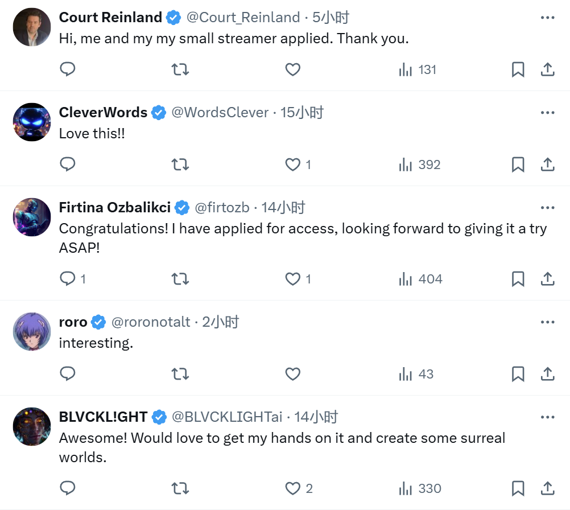570x510 pixels.
Task: Reply to Court Reinland's tweet
Action: point(68,69)
